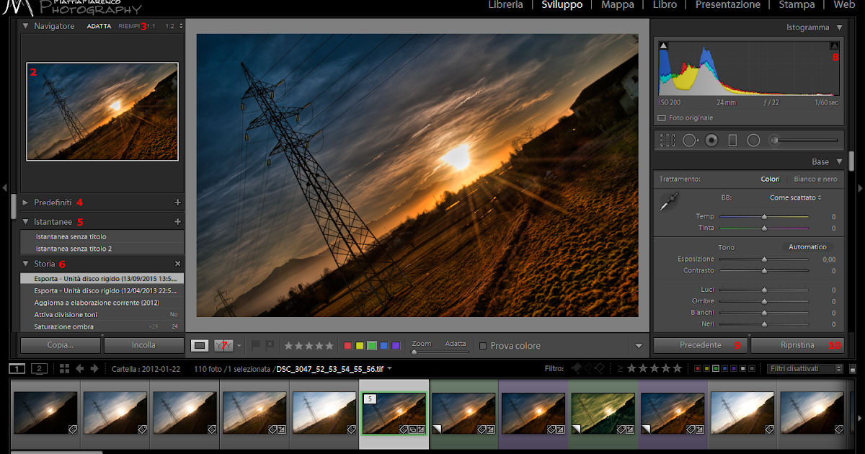Switch to the Libreria module
Screen dimensions: 865x454
click(505, 5)
